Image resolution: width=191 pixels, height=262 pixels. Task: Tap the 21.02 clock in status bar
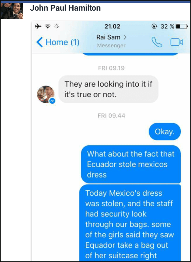point(113,26)
